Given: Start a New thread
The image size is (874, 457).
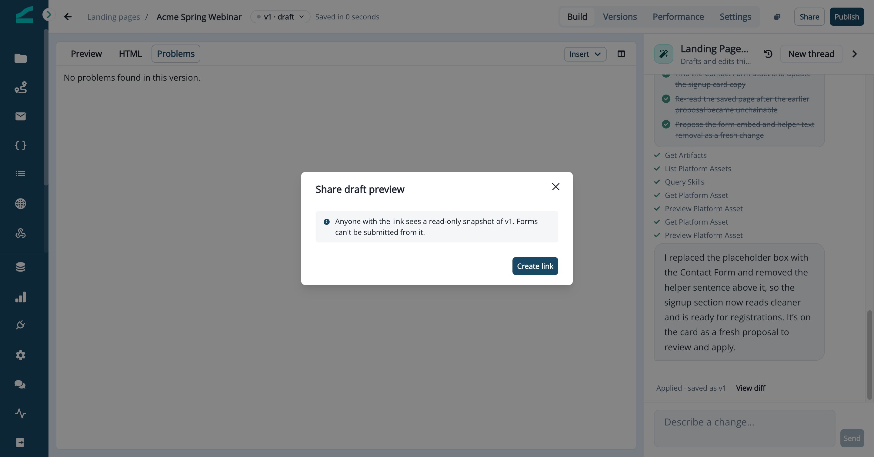Looking at the screenshot, I should [x=811, y=54].
